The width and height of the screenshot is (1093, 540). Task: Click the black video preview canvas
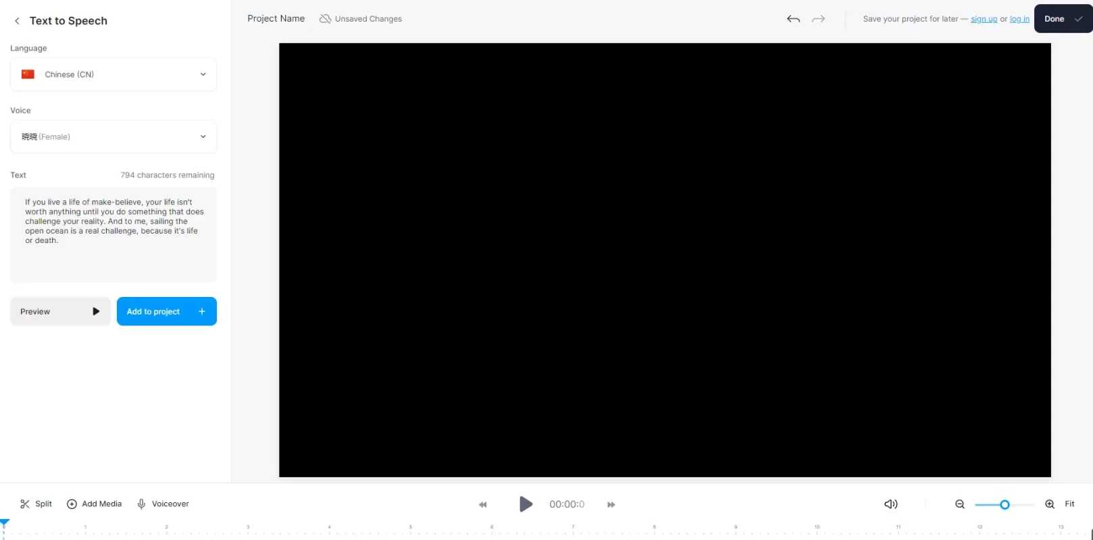(665, 260)
